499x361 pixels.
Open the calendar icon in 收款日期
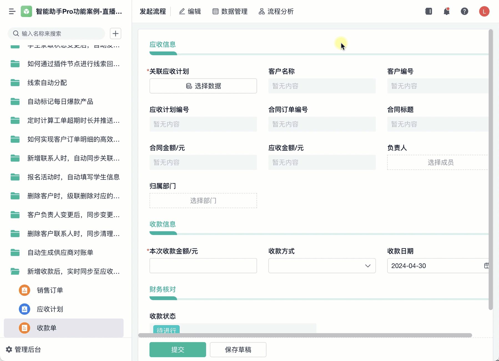pos(486,266)
